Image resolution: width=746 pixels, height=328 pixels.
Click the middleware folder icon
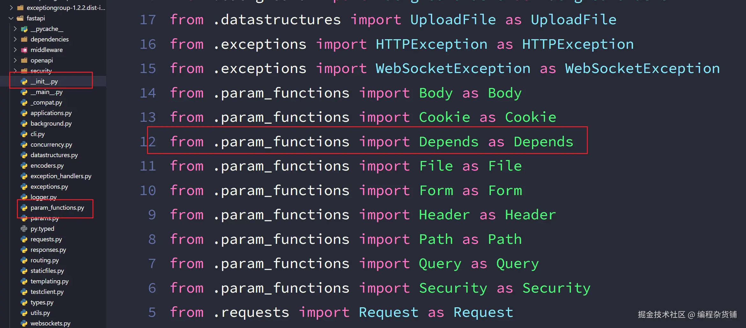[x=24, y=50]
